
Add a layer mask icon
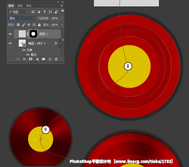pyautogui.click(x=31, y=59)
